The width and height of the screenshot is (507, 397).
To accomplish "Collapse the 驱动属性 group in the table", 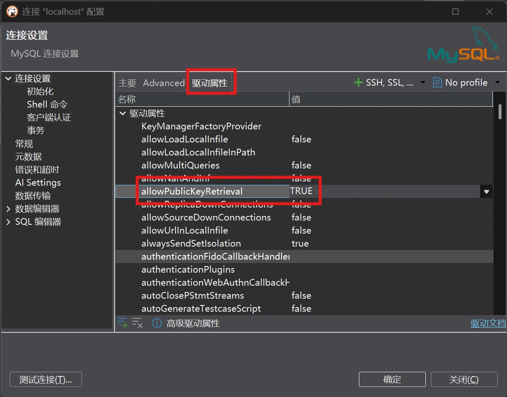I will point(122,113).
